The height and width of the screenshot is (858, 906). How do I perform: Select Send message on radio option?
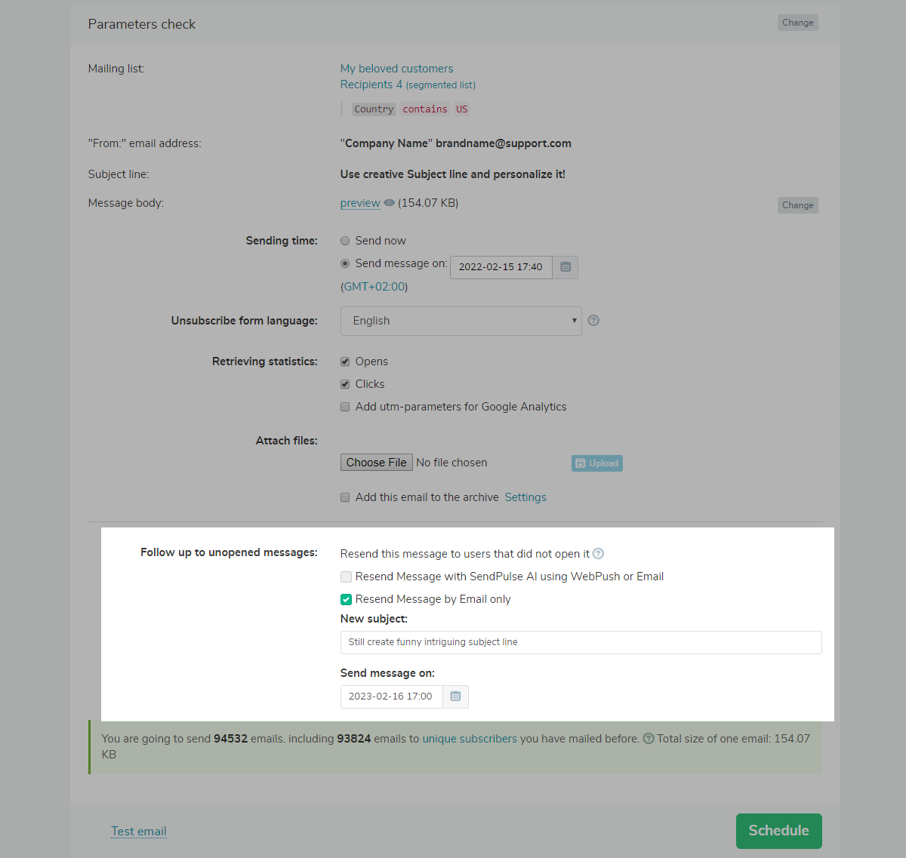(x=345, y=263)
